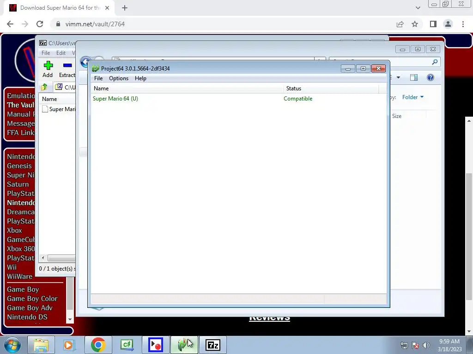Open Chrome tab search dropdown

[x=418, y=8]
